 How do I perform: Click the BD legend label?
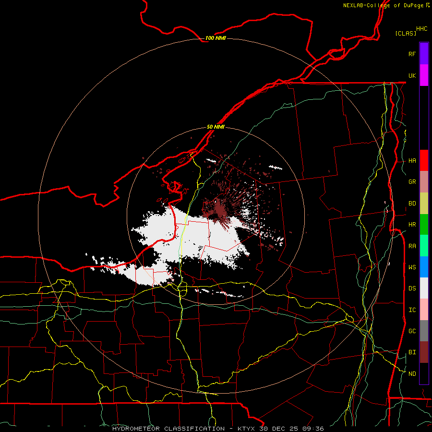click(x=412, y=204)
